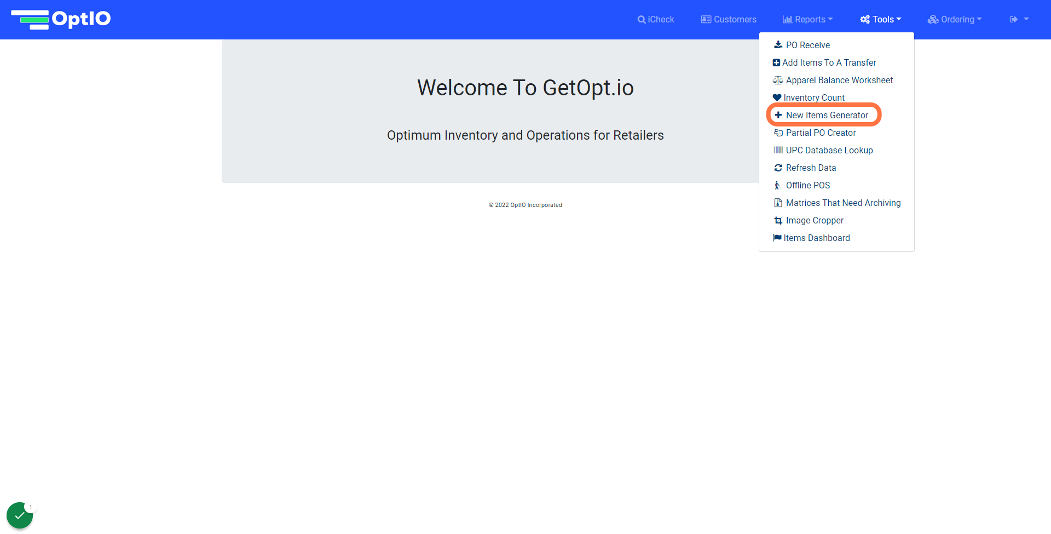Open the Ordering dropdown menu
Screen dimensions: 1051x534
pos(955,20)
